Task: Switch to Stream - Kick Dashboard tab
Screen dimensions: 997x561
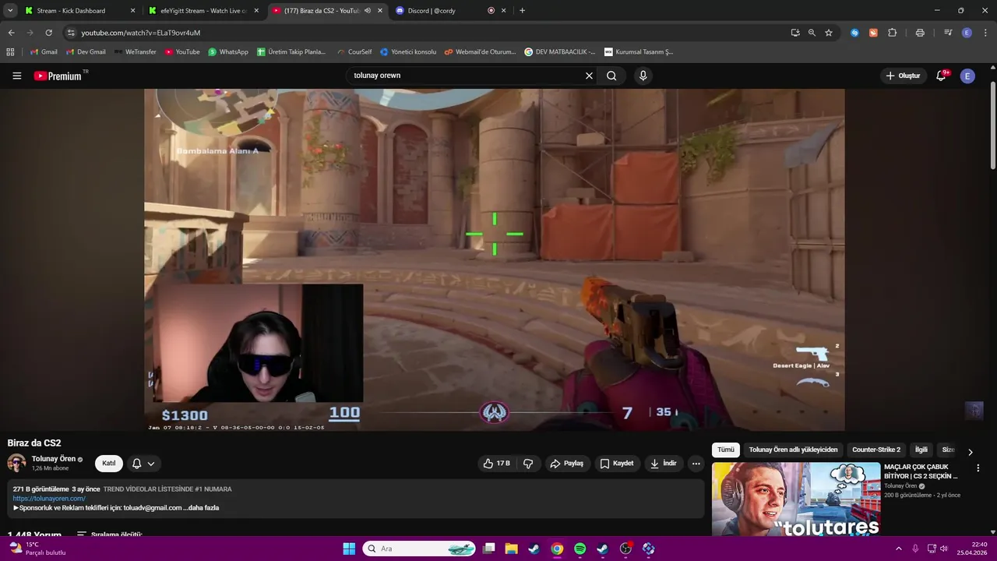Action: point(78,11)
